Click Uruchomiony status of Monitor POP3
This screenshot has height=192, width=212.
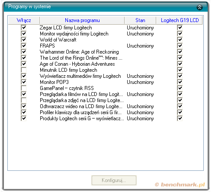click(140, 82)
